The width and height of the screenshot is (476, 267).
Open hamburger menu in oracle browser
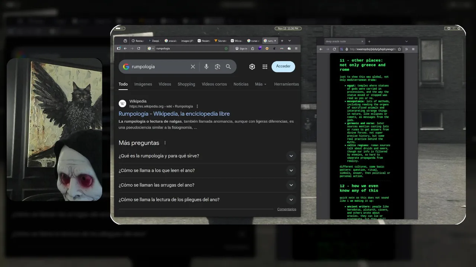tap(413, 49)
